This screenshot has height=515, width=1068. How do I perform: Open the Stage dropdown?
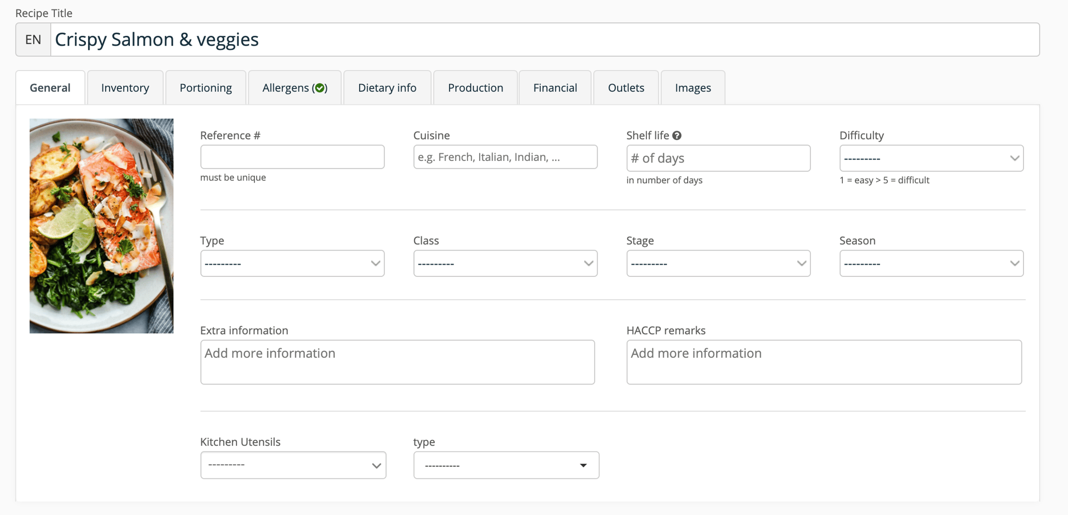pyautogui.click(x=718, y=263)
